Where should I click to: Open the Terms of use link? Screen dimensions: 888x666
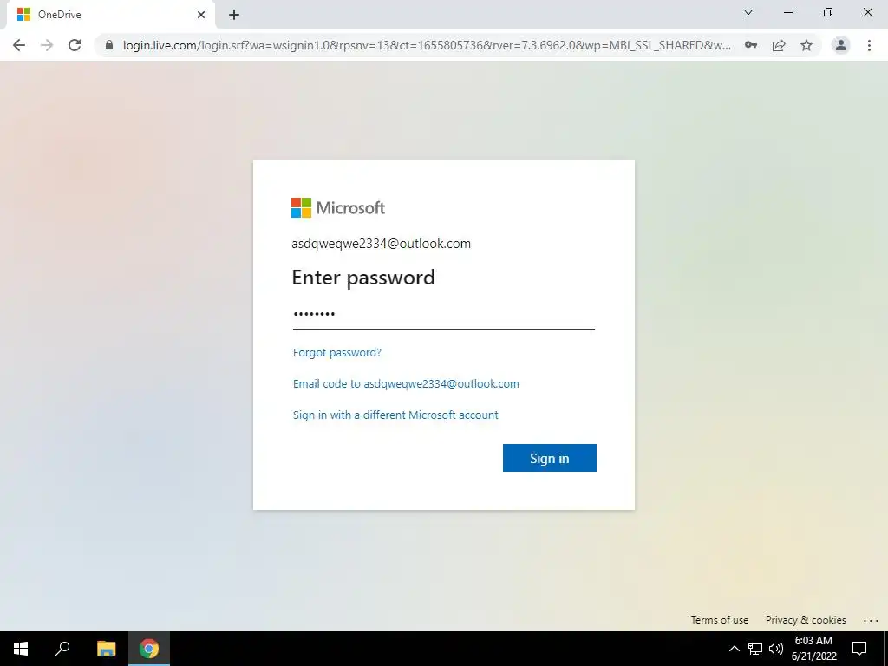[x=719, y=619]
